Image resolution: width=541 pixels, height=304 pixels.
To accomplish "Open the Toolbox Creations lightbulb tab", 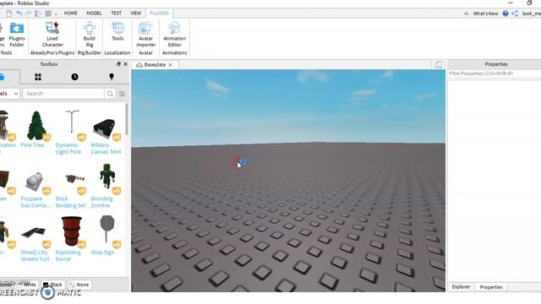I will click(112, 77).
